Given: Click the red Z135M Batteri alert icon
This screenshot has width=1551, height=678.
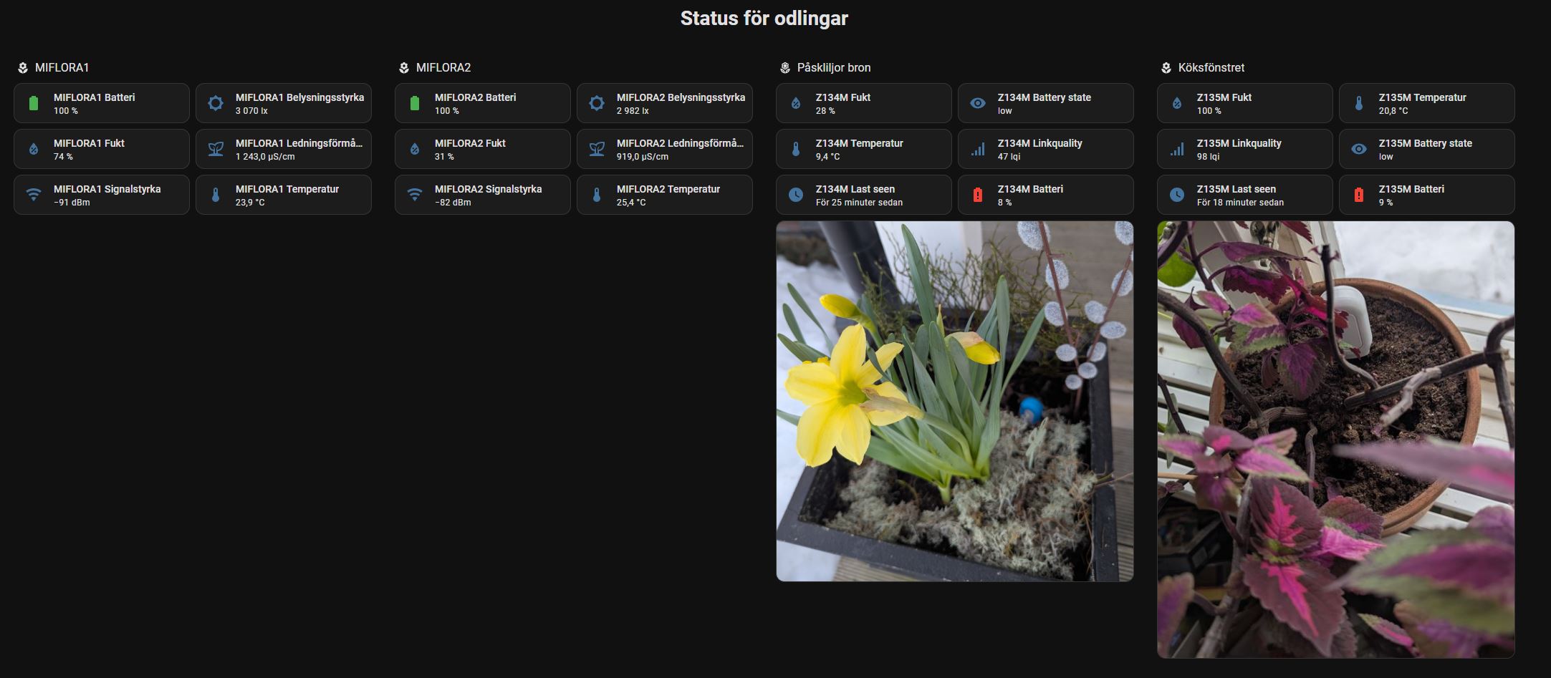Looking at the screenshot, I should pyautogui.click(x=1359, y=195).
